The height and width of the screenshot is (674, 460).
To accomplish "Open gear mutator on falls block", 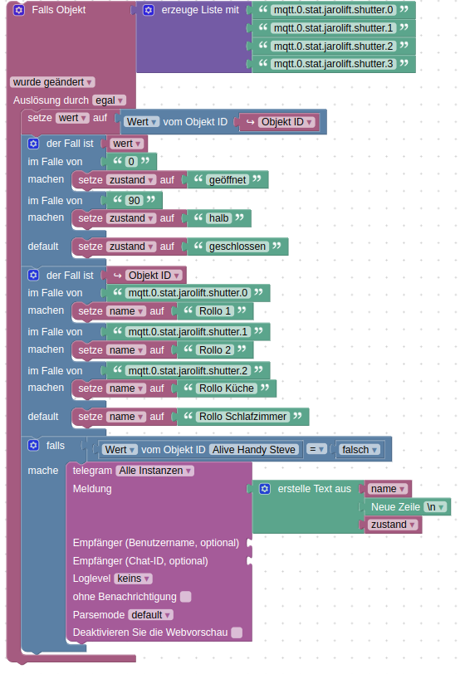I will (x=33, y=445).
